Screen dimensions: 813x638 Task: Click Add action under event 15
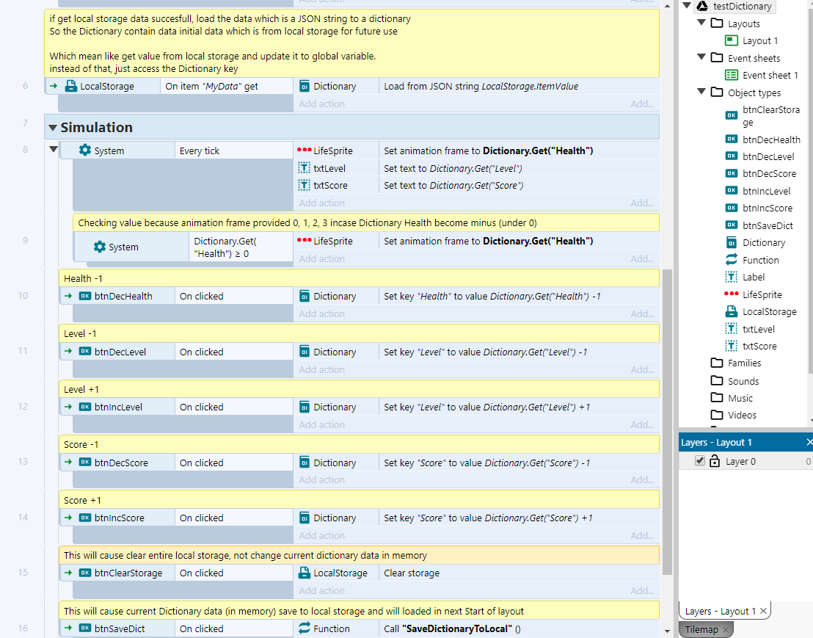[321, 591]
